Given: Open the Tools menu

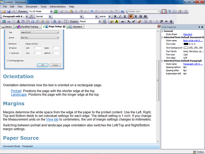Looking at the screenshot, I should coord(44,6).
